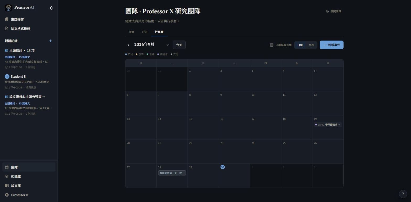
Task: Open 主題探討 bookmark icon in sidebar
Action: click(7, 19)
